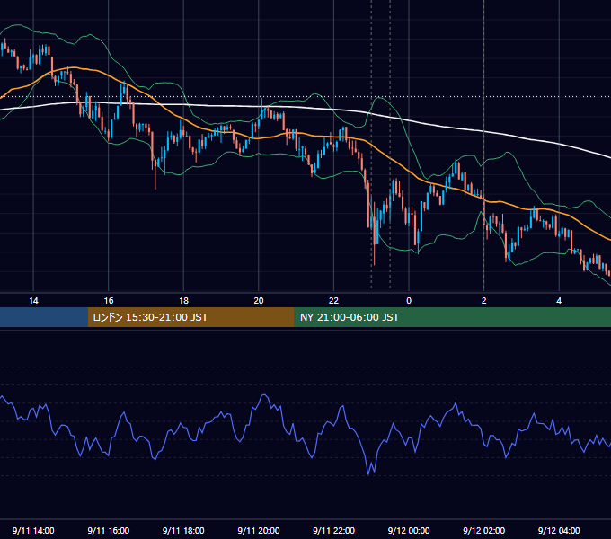The image size is (611, 539).
Task: Click the blue session bar before London
Action: tap(44, 317)
